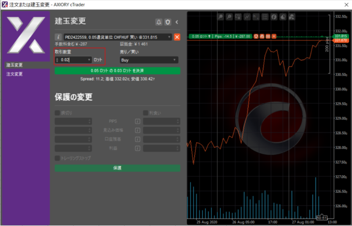Open the chart viewing options checklist icon
The width and height of the screenshot is (352, 226).
tap(265, 17)
